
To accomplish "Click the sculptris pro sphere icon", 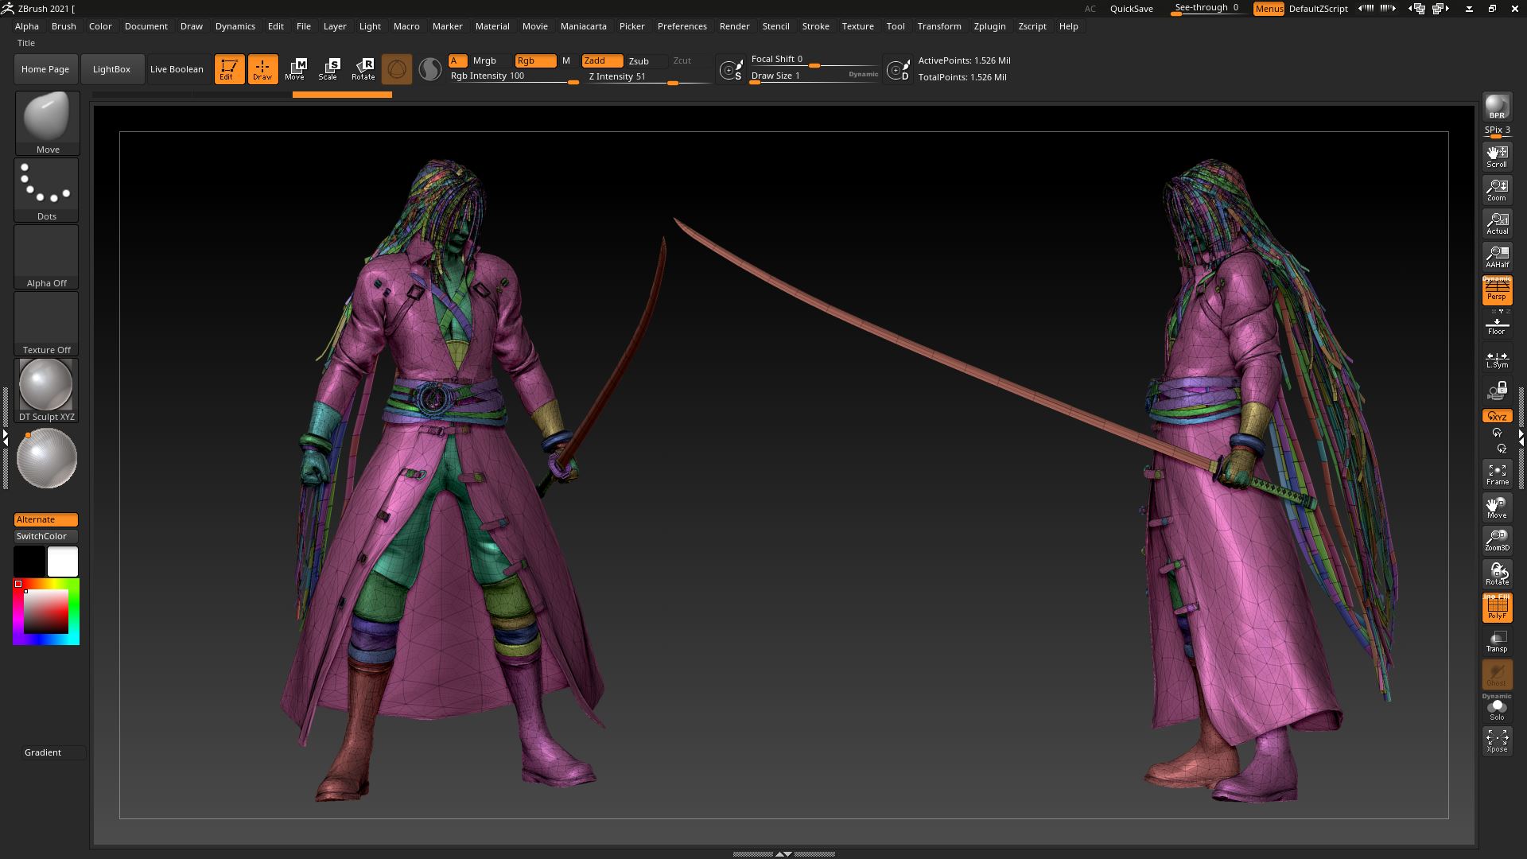I will point(430,69).
